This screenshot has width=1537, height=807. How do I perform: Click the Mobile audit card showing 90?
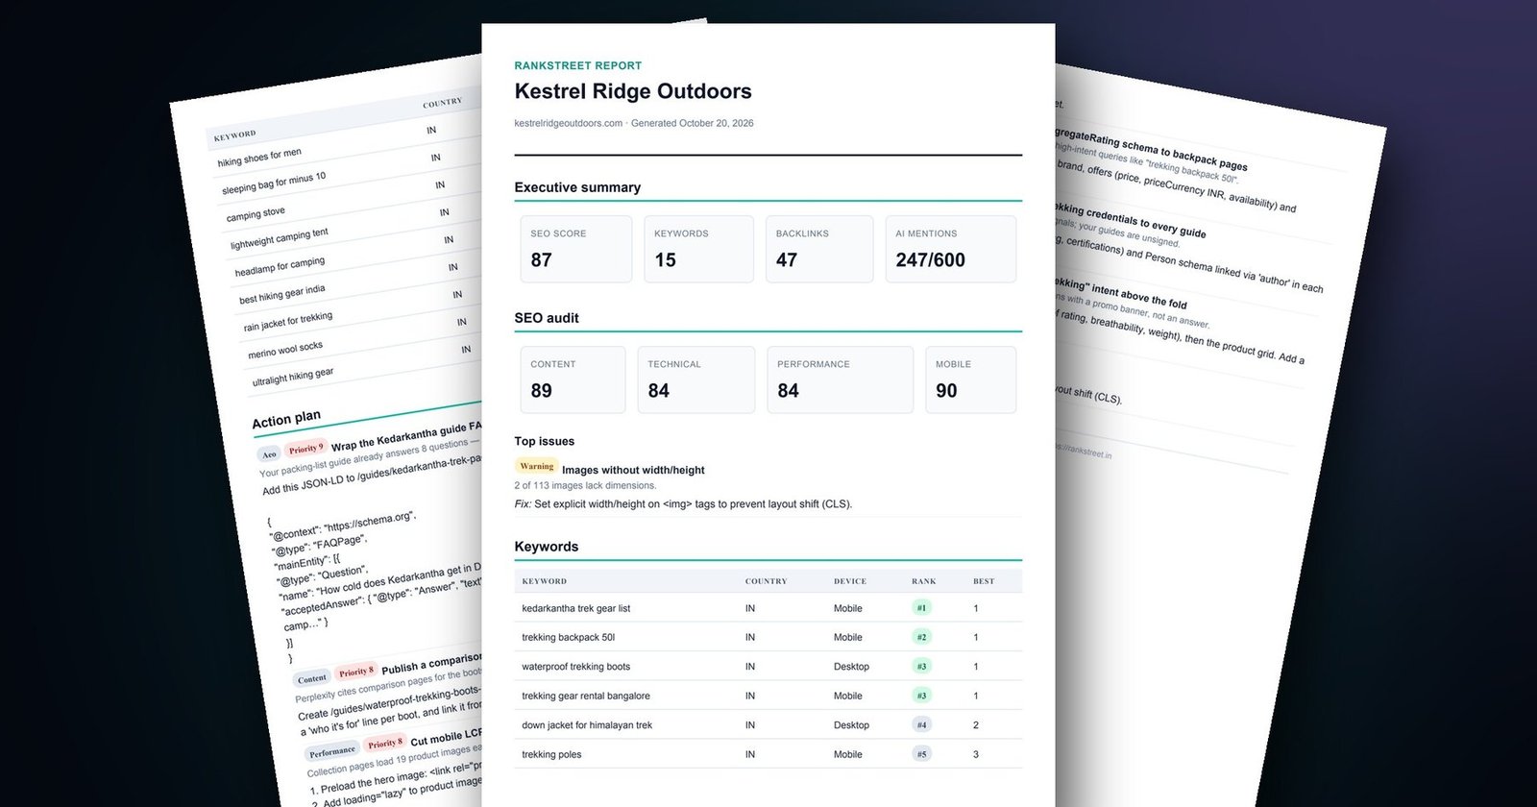tap(970, 379)
